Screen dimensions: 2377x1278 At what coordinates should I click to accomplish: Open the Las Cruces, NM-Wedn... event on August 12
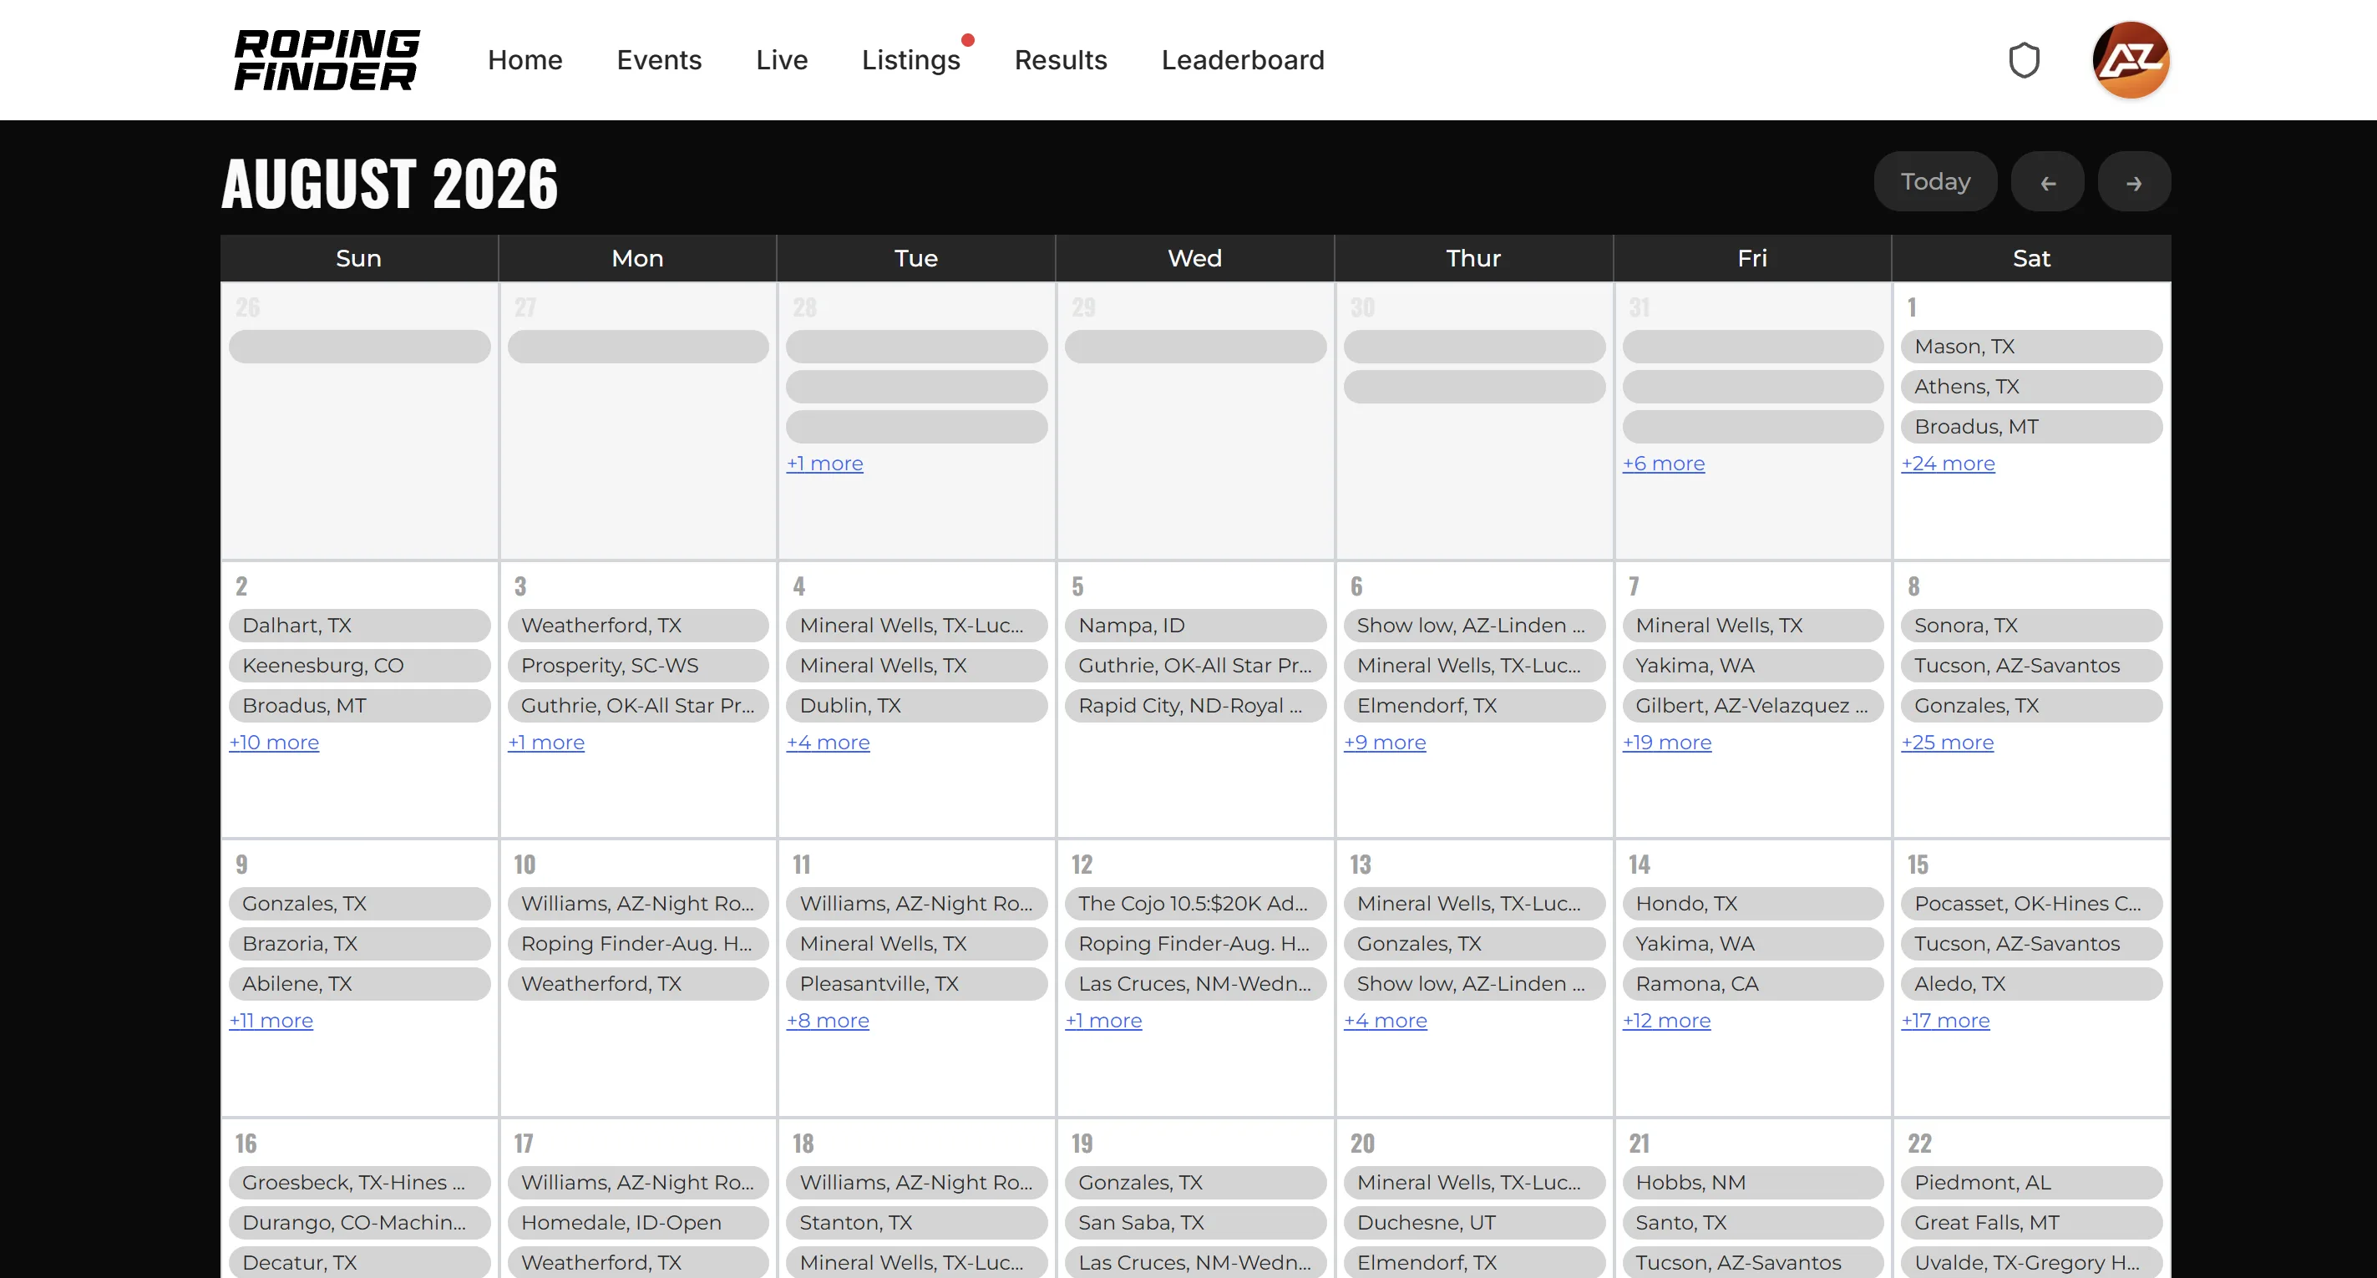1195,984
